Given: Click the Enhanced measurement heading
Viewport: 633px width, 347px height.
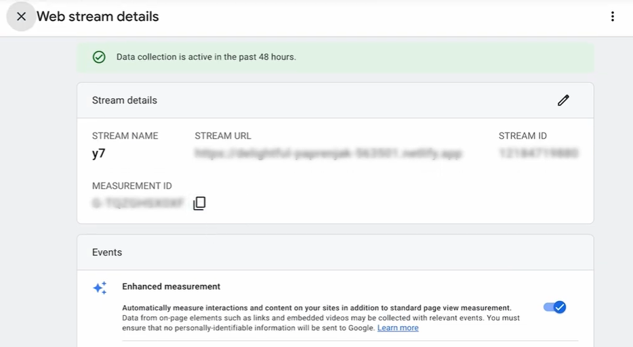Looking at the screenshot, I should point(171,287).
